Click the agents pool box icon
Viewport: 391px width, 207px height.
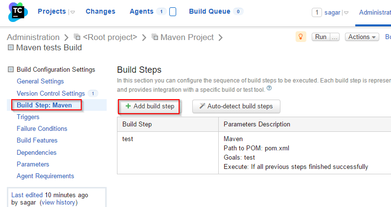point(173,12)
